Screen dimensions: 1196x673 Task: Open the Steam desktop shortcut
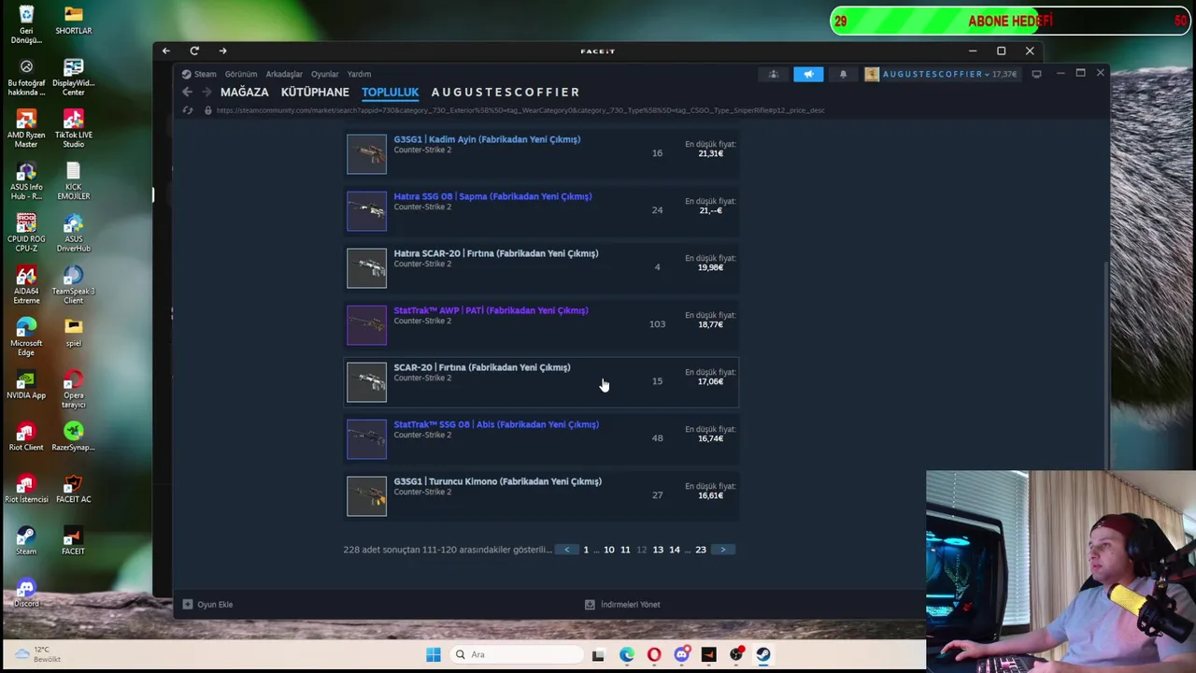26,540
